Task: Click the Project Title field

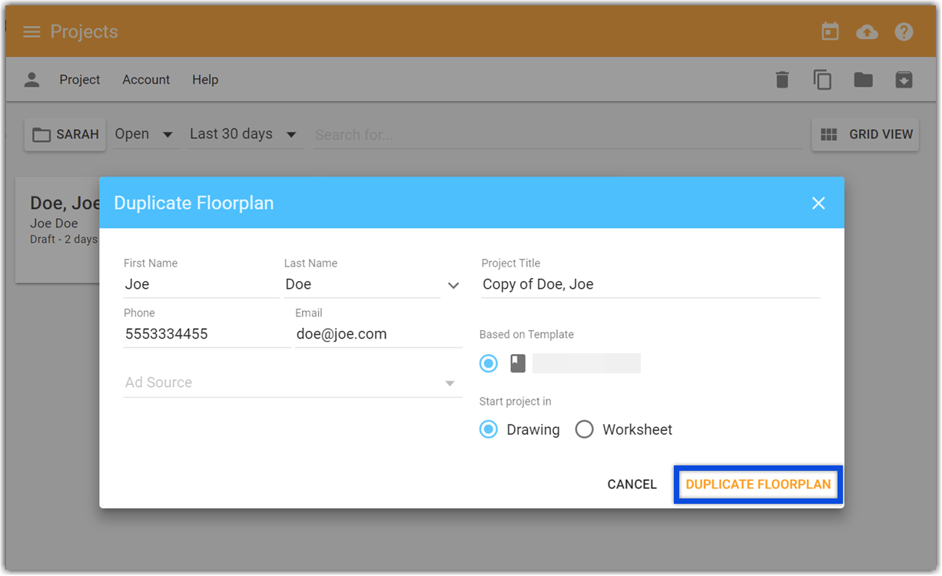Action: tap(651, 284)
